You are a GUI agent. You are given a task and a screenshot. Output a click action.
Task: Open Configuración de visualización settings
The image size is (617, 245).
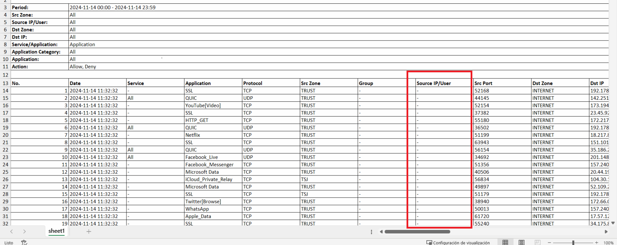click(x=458, y=243)
